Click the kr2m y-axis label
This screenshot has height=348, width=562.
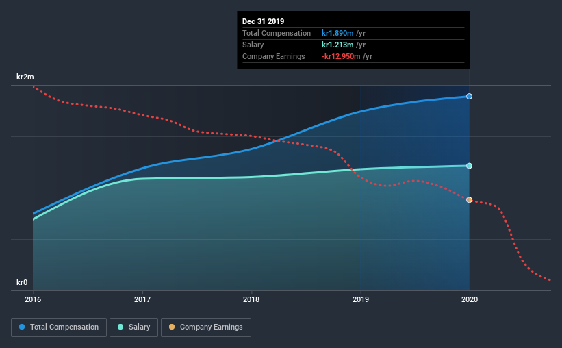click(x=25, y=77)
